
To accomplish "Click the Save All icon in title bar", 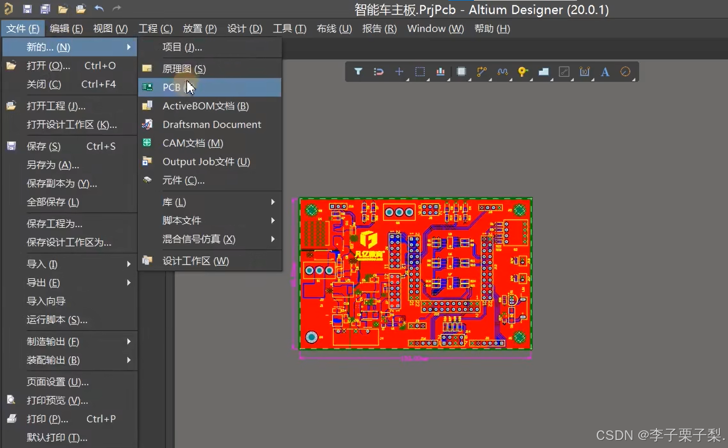I will [45, 9].
